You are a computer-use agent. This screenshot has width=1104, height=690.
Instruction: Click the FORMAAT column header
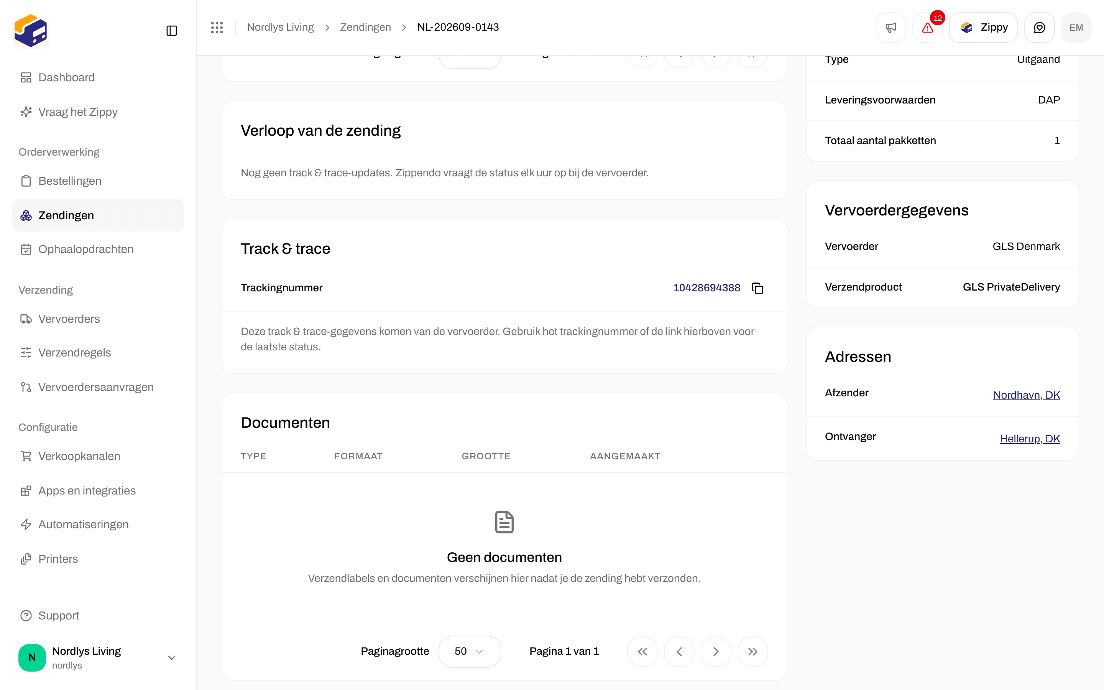click(x=358, y=456)
